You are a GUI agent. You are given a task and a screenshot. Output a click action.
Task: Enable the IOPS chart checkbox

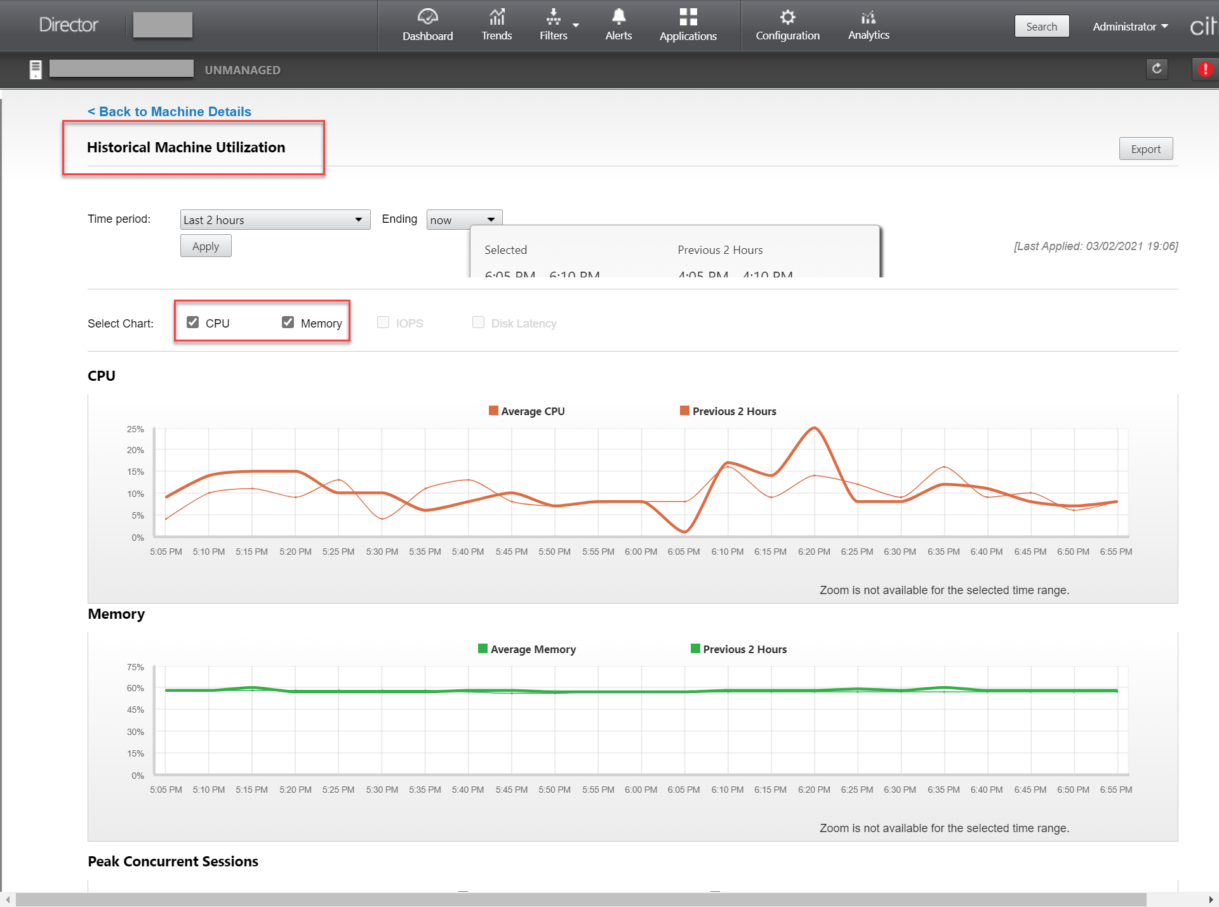[384, 322]
